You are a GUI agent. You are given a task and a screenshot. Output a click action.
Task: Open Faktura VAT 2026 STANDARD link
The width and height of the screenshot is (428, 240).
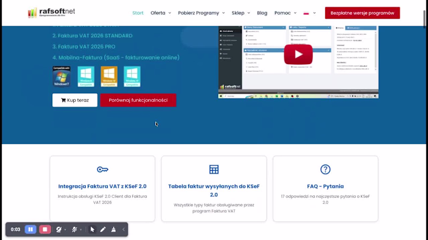tap(93, 36)
